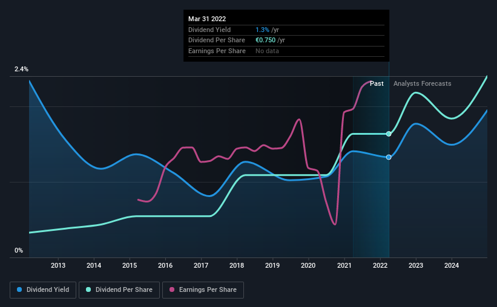This screenshot has width=497, height=307.
Task: Click the blue Dividend Yield legend dot
Action: pyautogui.click(x=19, y=289)
